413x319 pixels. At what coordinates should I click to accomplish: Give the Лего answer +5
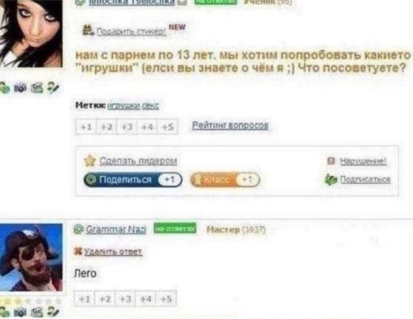(166, 299)
